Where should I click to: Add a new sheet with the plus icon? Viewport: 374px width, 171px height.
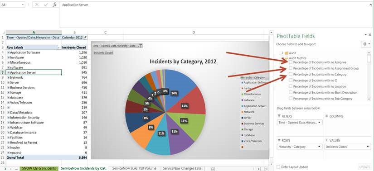(x=213, y=169)
